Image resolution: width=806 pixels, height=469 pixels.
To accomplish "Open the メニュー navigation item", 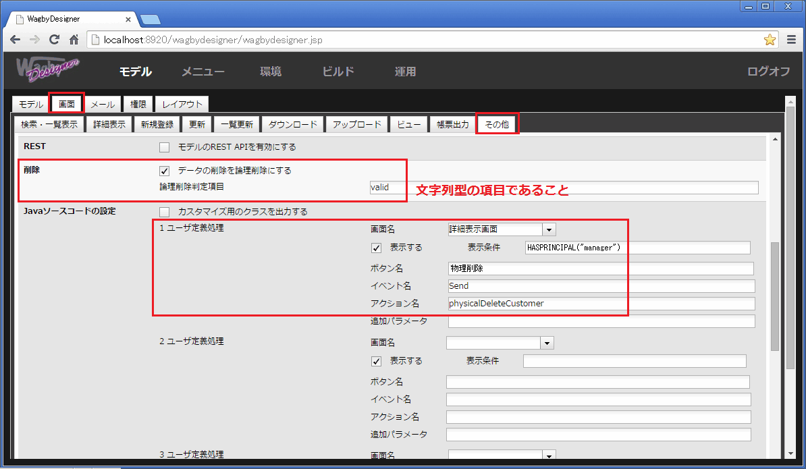I will pos(203,72).
